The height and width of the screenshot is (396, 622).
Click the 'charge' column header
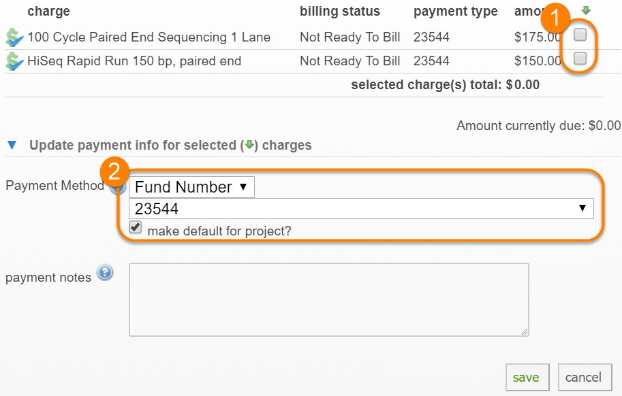48,12
